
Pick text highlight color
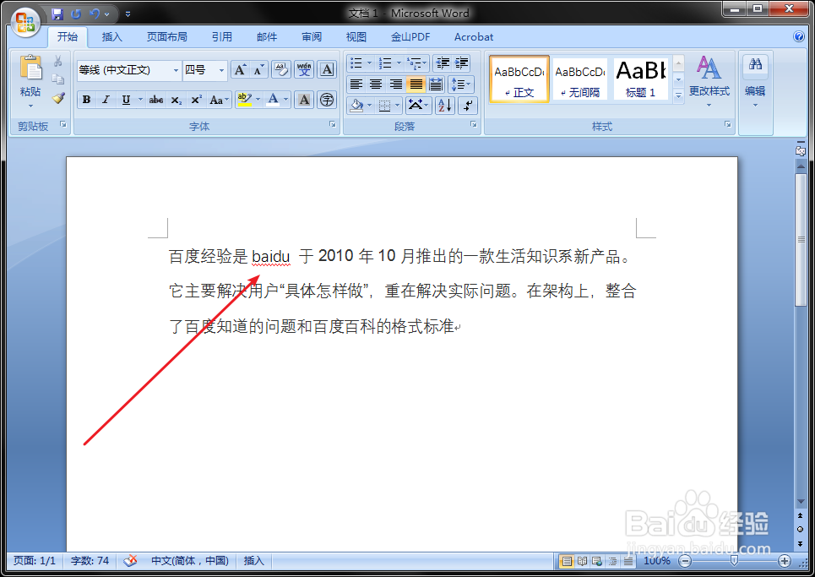tap(244, 100)
